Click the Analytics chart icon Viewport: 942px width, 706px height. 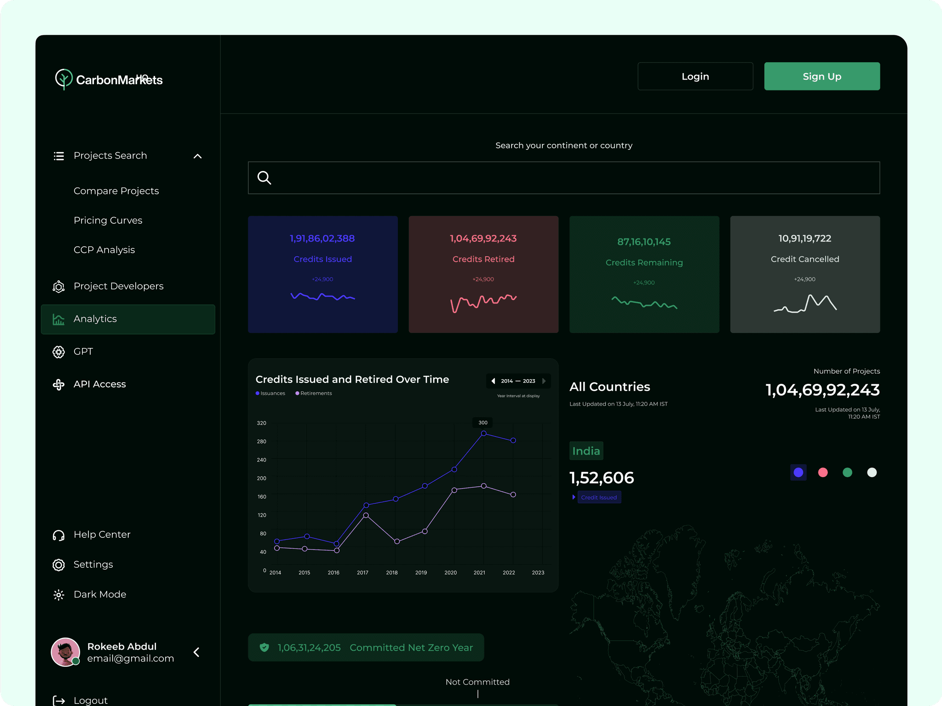coord(58,319)
